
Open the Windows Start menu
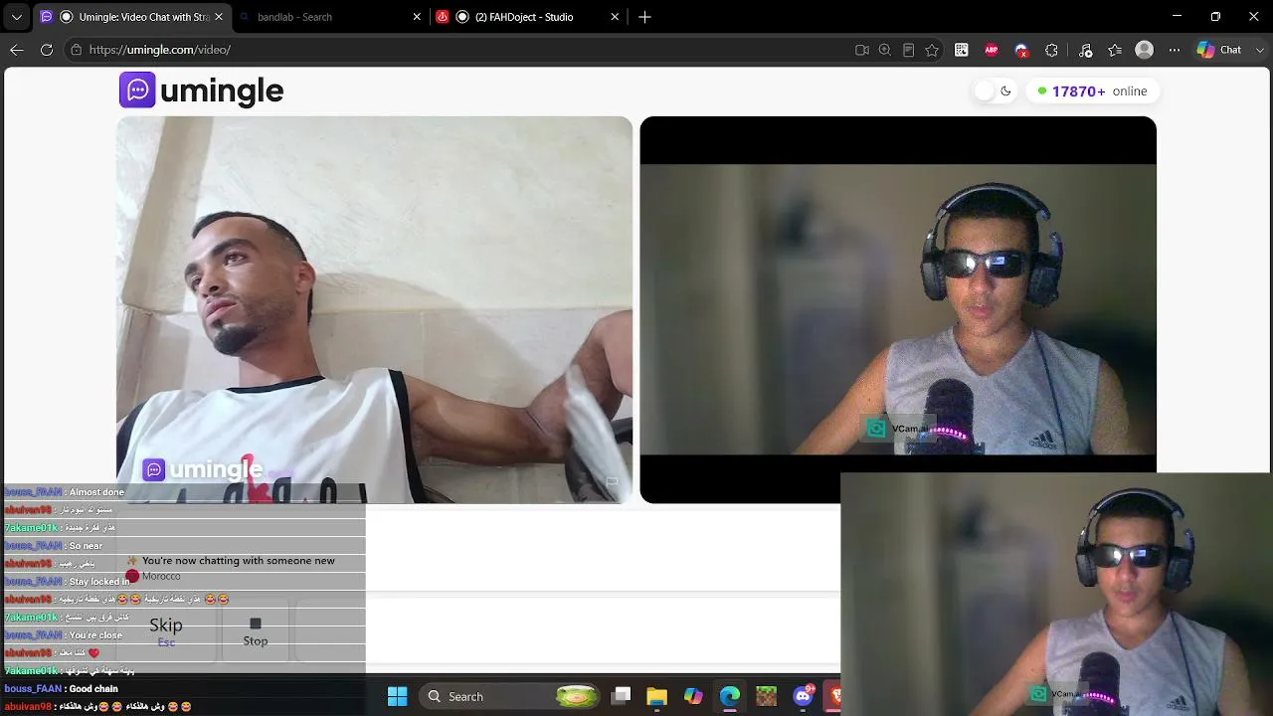click(x=397, y=696)
